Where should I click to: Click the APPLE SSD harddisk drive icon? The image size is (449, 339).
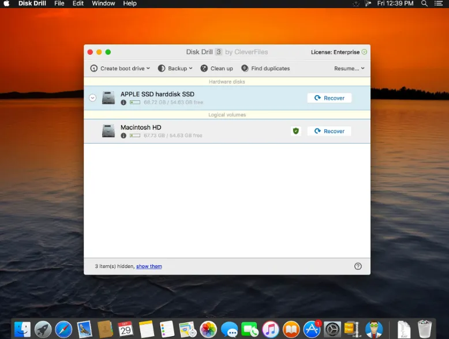pos(108,98)
